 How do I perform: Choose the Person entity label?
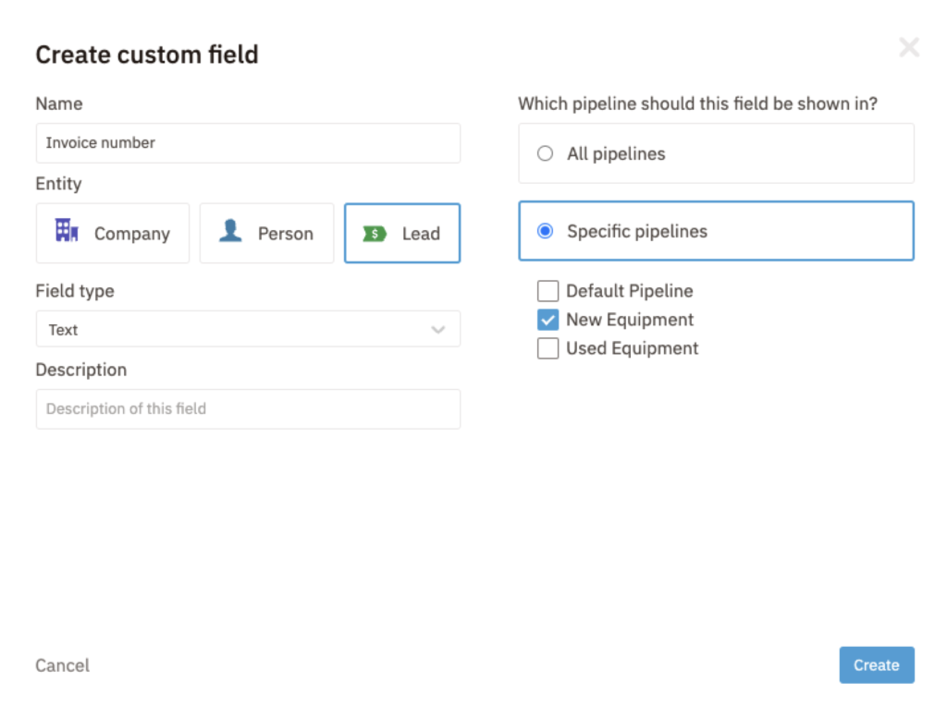click(x=285, y=234)
